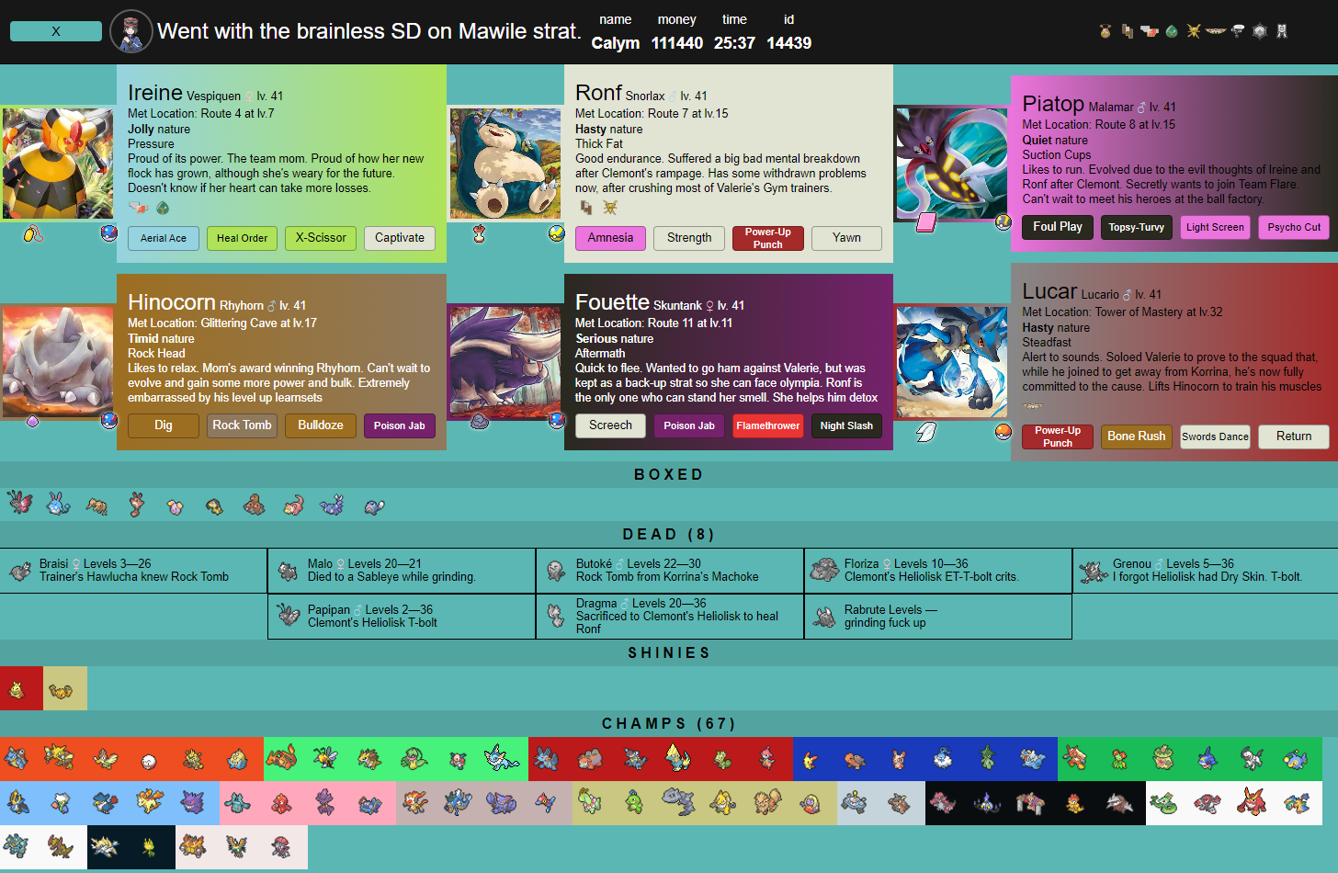
Task: Click Ronf's held berry item icon
Action: (479, 233)
